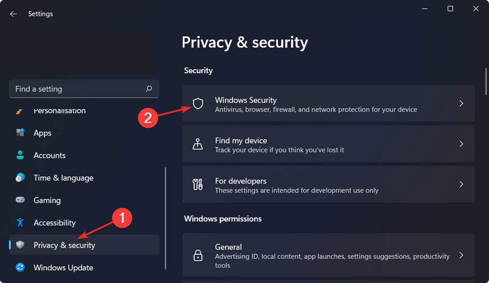Click the Windows Update icon
The width and height of the screenshot is (489, 283).
click(20, 267)
